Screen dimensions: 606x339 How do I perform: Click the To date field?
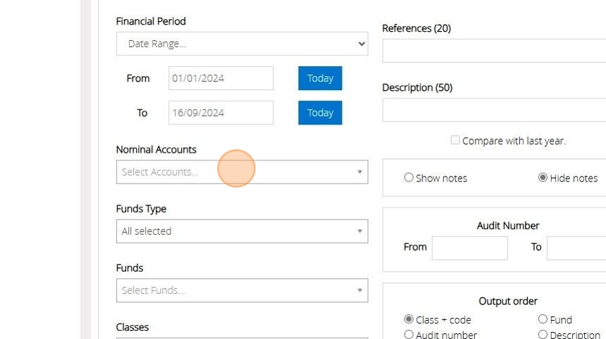click(x=221, y=113)
